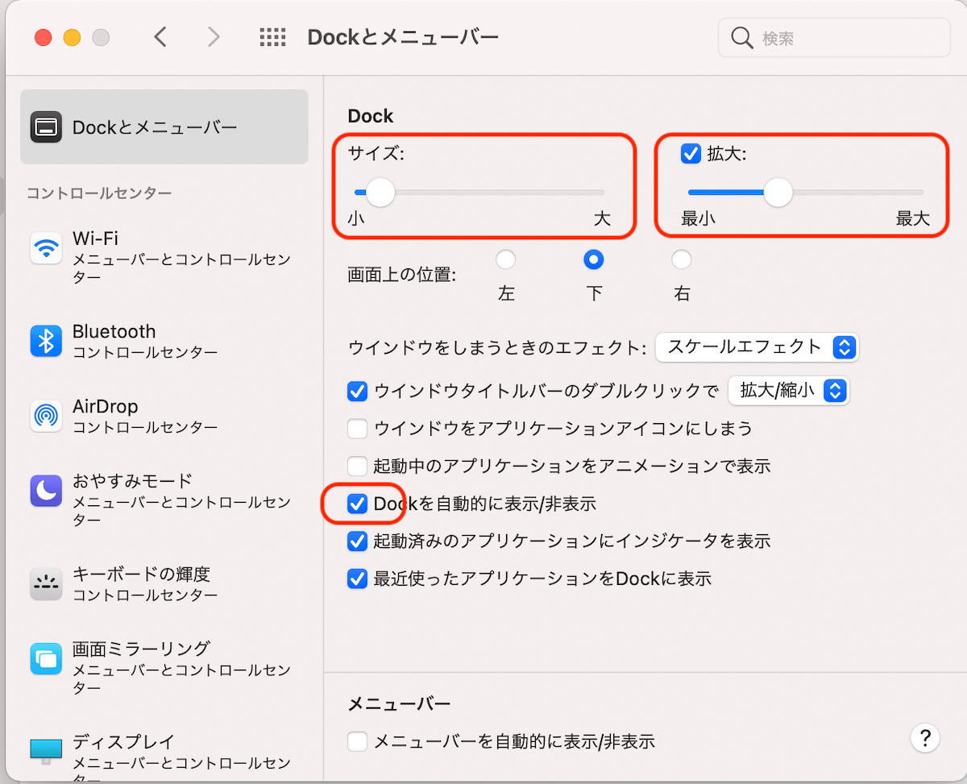
Task: Open Wi-Fi settings in the sidebar
Action: pyautogui.click(x=164, y=257)
